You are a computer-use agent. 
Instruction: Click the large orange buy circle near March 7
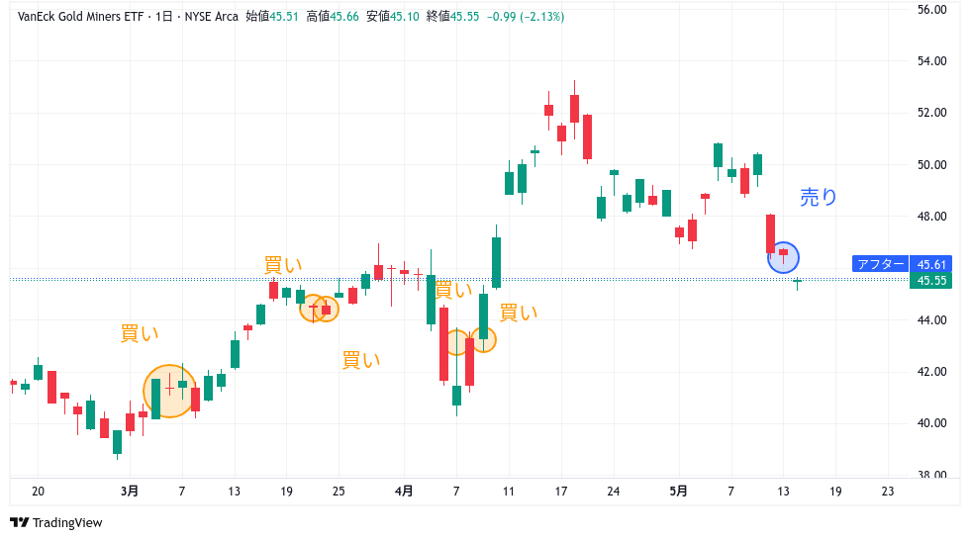click(x=169, y=391)
